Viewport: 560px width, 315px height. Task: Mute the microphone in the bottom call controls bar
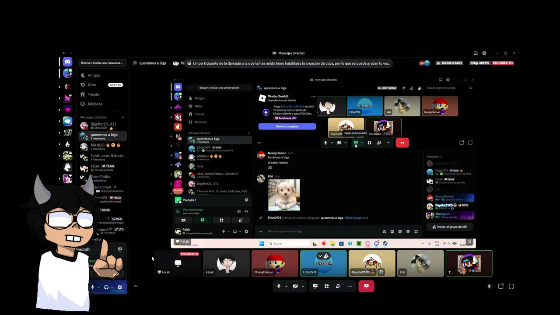click(x=279, y=286)
